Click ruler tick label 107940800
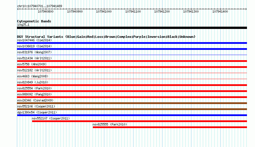255x147 pixels. (x=46, y=11)
